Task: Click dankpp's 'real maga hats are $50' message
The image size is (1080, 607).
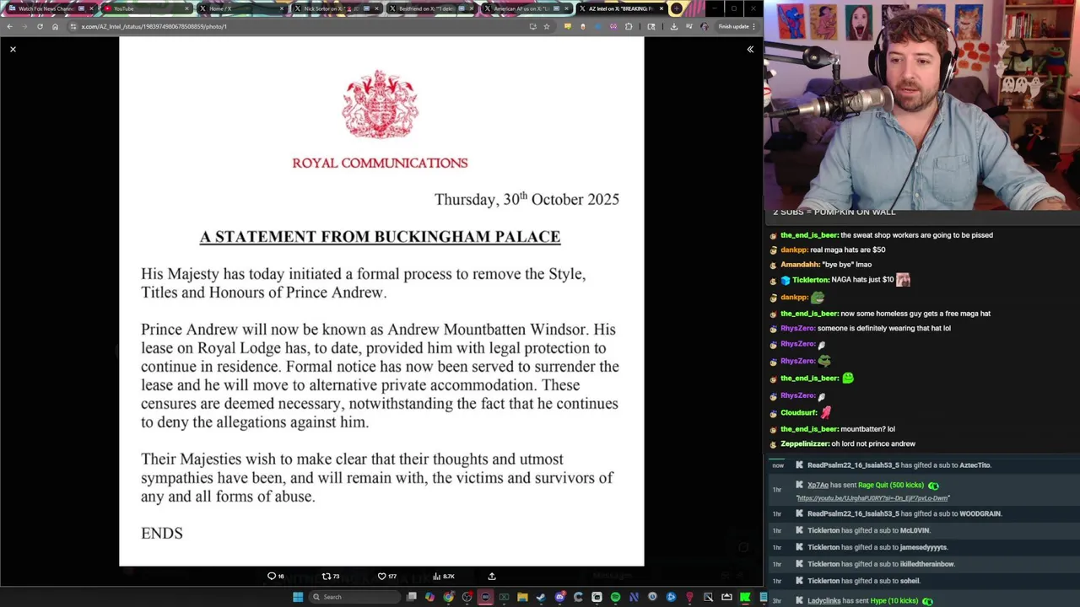Action: click(x=833, y=250)
